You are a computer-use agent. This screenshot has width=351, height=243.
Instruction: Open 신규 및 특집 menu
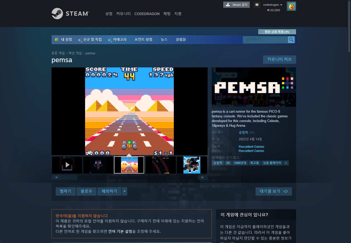(90, 40)
